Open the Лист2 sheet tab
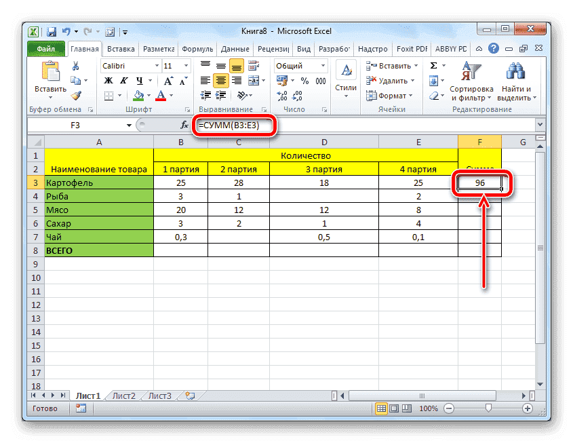This screenshot has width=573, height=443. click(x=125, y=396)
